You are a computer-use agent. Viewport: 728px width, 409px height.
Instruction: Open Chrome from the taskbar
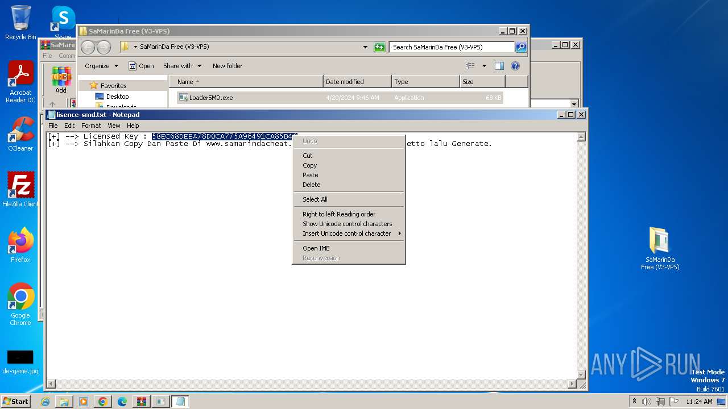(103, 402)
